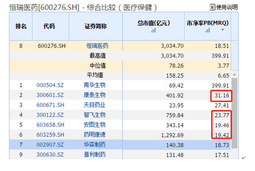
Task: Click PB value 27.41 of 天目药业
Action: [222, 106]
